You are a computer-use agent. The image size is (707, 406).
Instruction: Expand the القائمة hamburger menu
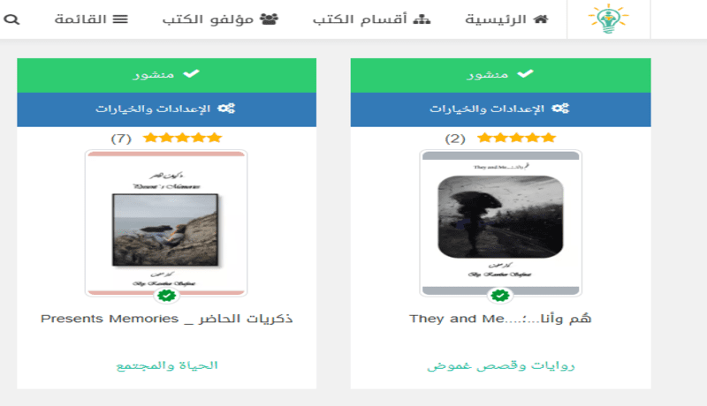[92, 19]
